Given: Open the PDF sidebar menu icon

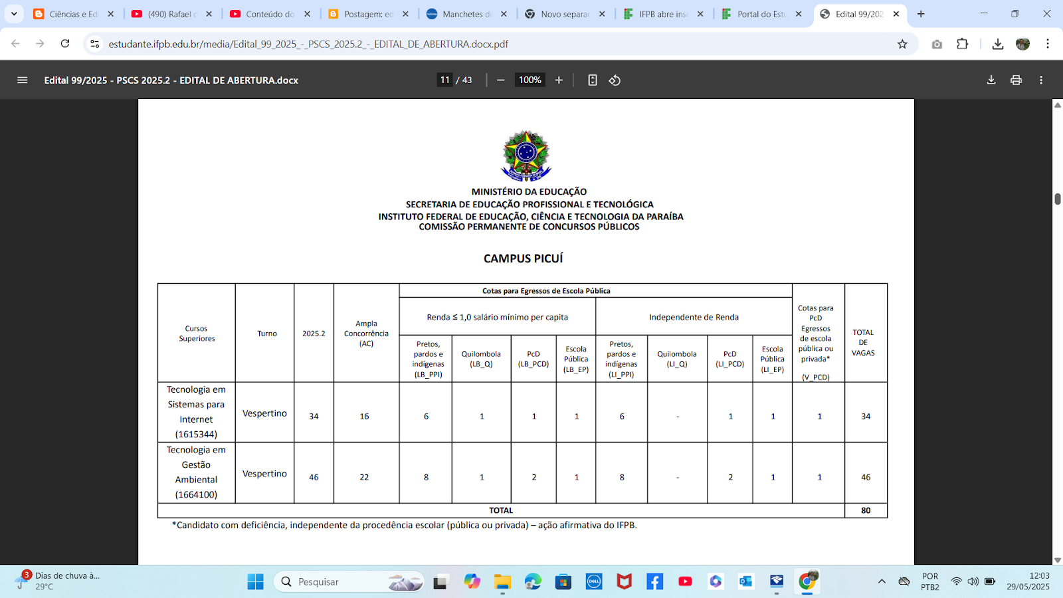Looking at the screenshot, I should click(22, 80).
